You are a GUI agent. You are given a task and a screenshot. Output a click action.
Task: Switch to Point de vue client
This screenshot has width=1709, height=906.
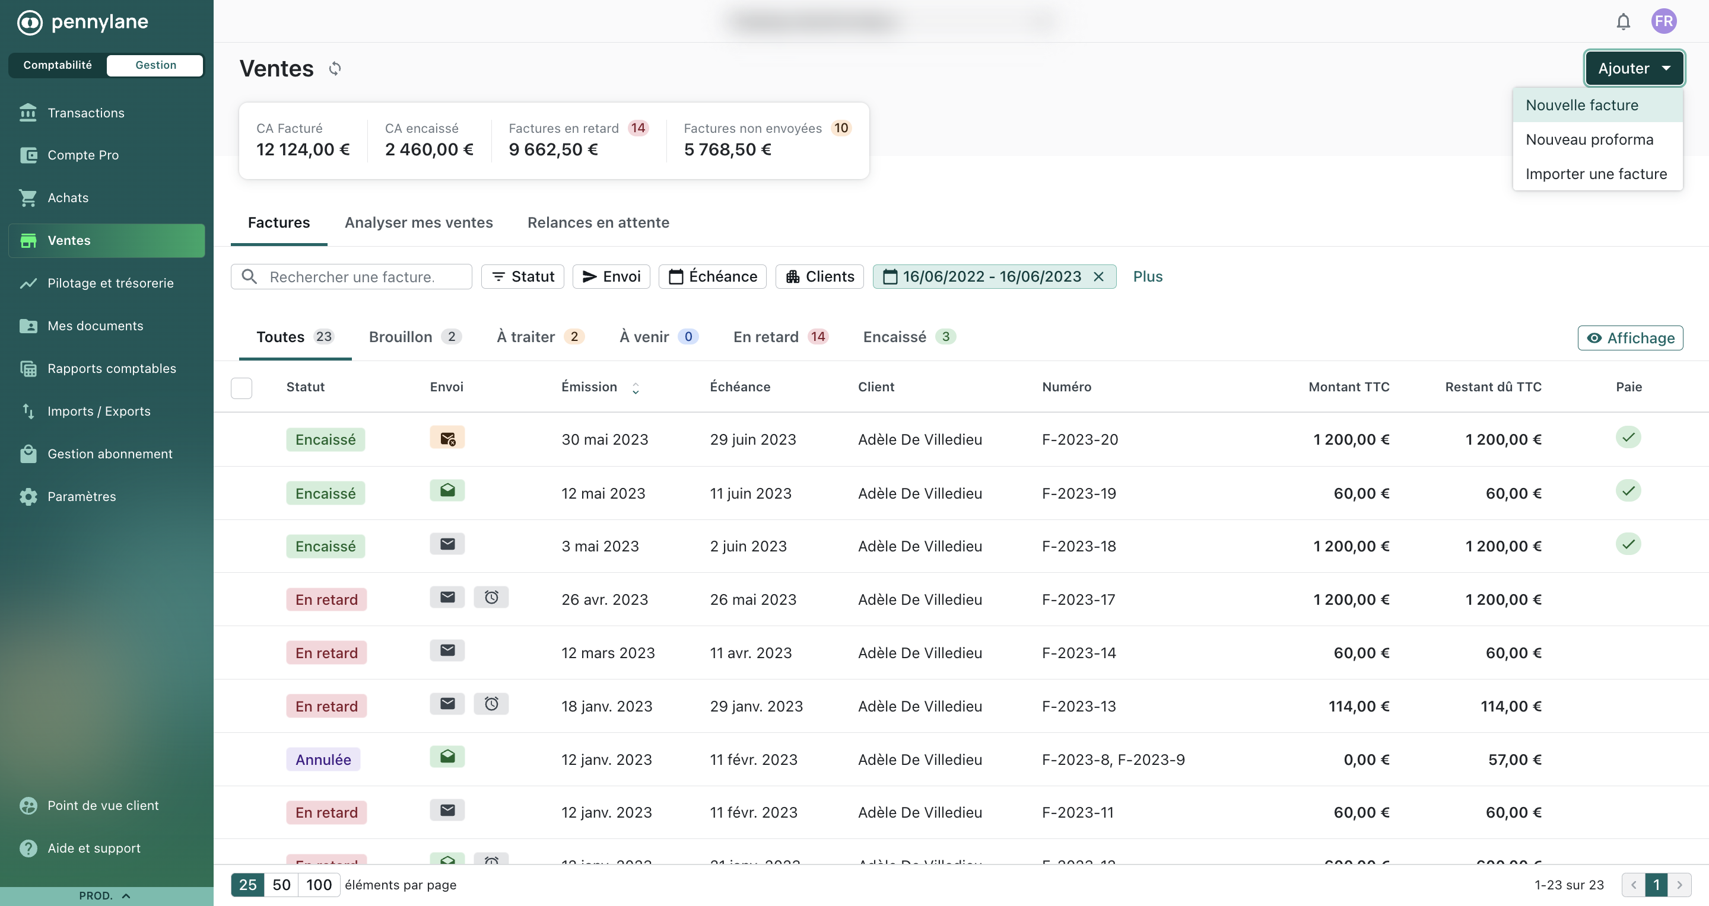tap(106, 805)
